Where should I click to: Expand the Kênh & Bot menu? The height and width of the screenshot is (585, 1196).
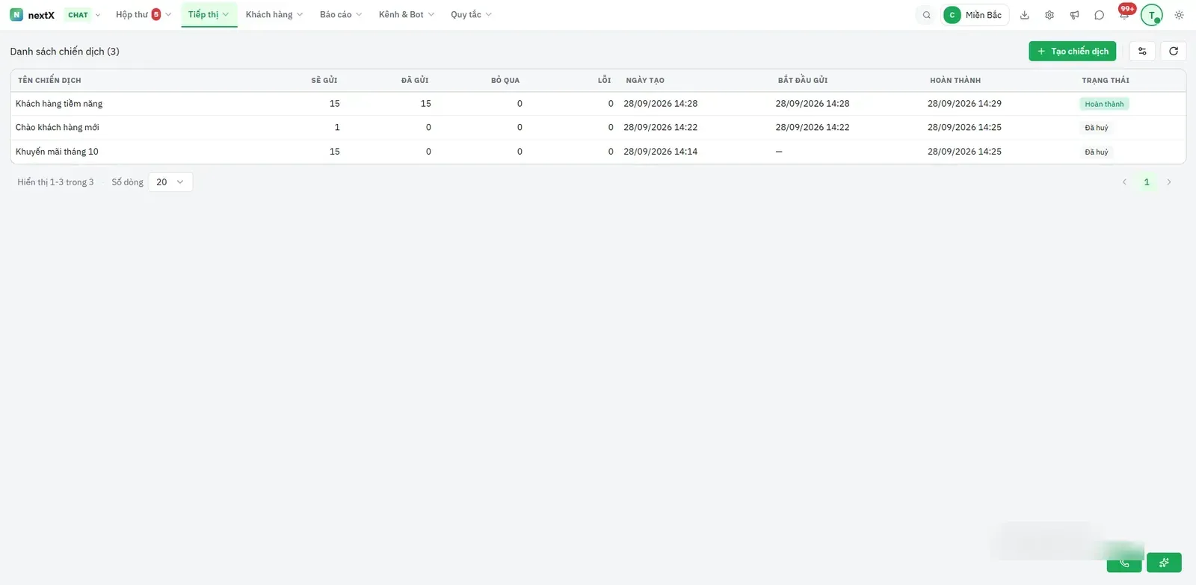coord(407,15)
